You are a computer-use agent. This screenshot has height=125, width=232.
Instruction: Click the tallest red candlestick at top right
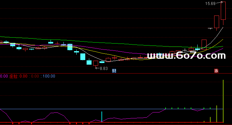(x=223, y=11)
